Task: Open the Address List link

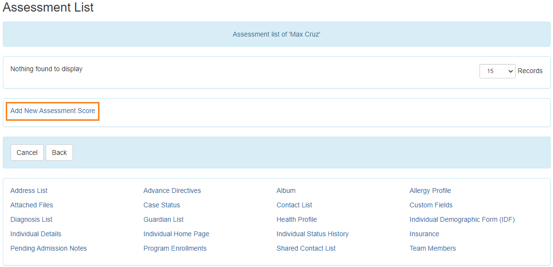Action: point(29,191)
